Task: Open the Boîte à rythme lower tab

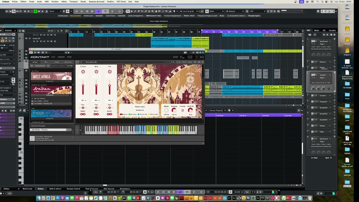Action: tap(55, 189)
